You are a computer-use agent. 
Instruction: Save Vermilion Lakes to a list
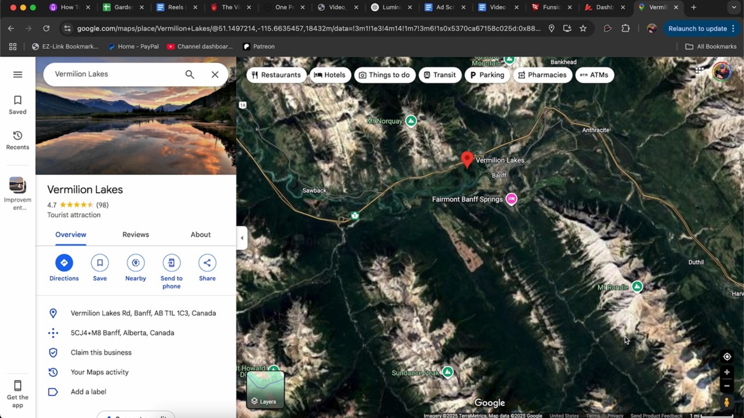tap(100, 268)
